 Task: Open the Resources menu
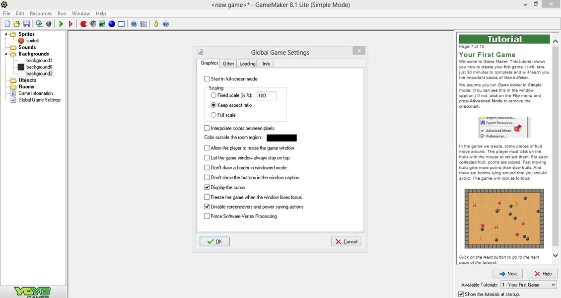(x=41, y=13)
